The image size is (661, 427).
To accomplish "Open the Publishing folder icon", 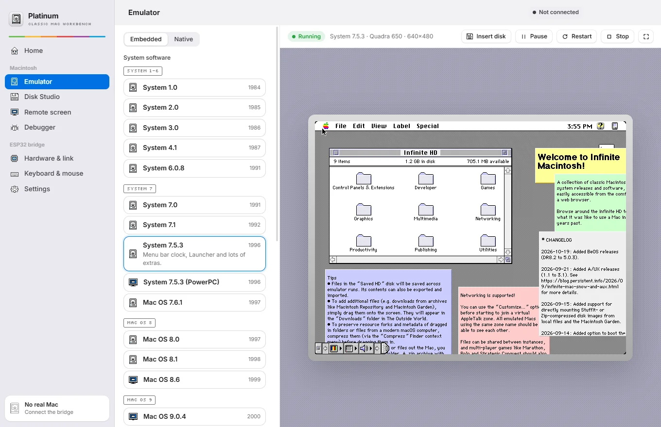I will 426,241.
